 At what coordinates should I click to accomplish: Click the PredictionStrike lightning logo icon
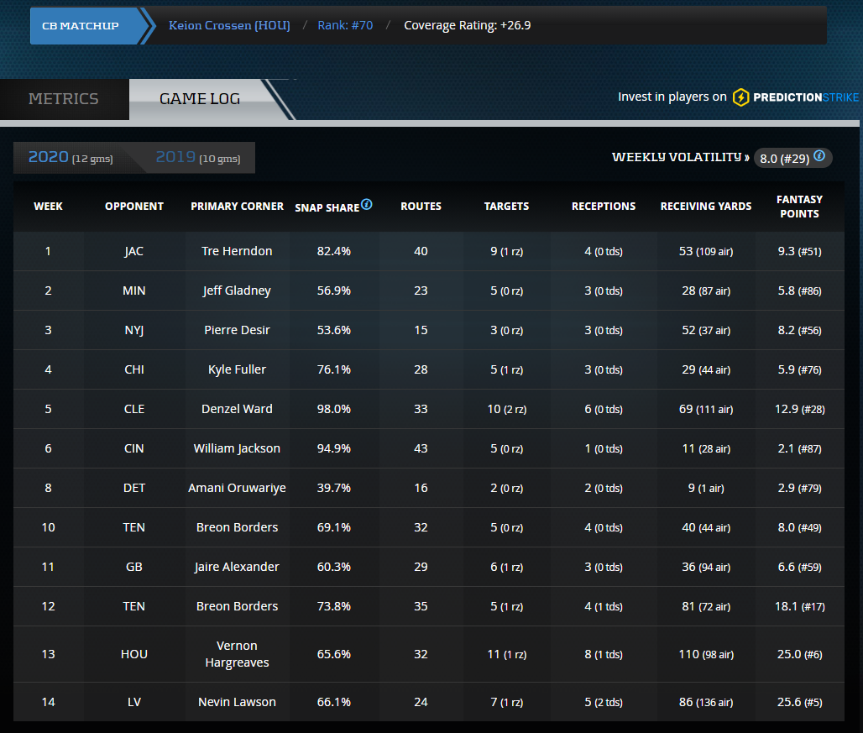click(x=740, y=97)
